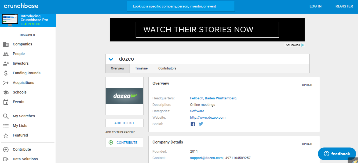Click the Featured star icon
This screenshot has width=358, height=163.
point(6,135)
